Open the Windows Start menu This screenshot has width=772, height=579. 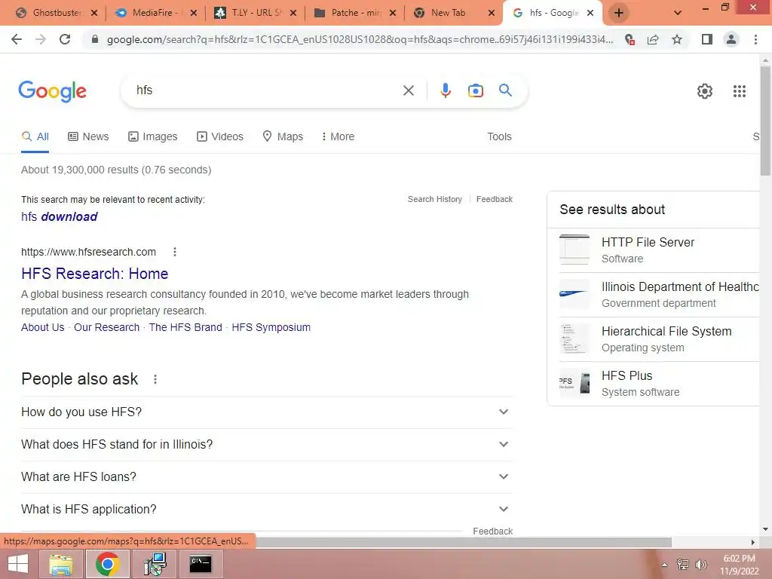pyautogui.click(x=18, y=564)
